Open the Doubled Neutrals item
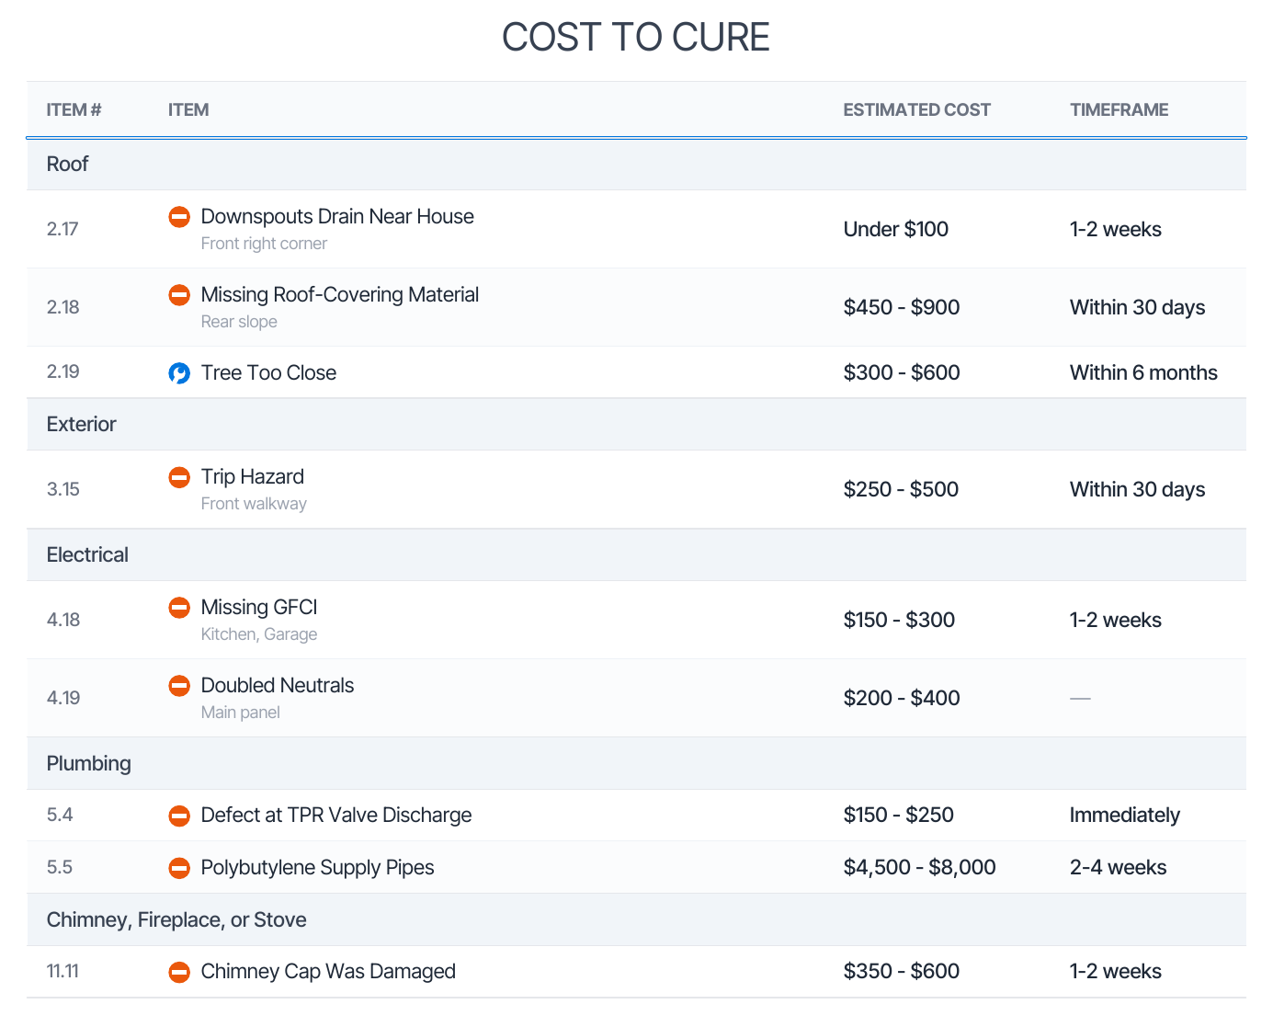Screen dimensions: 1273x1027 tap(278, 686)
